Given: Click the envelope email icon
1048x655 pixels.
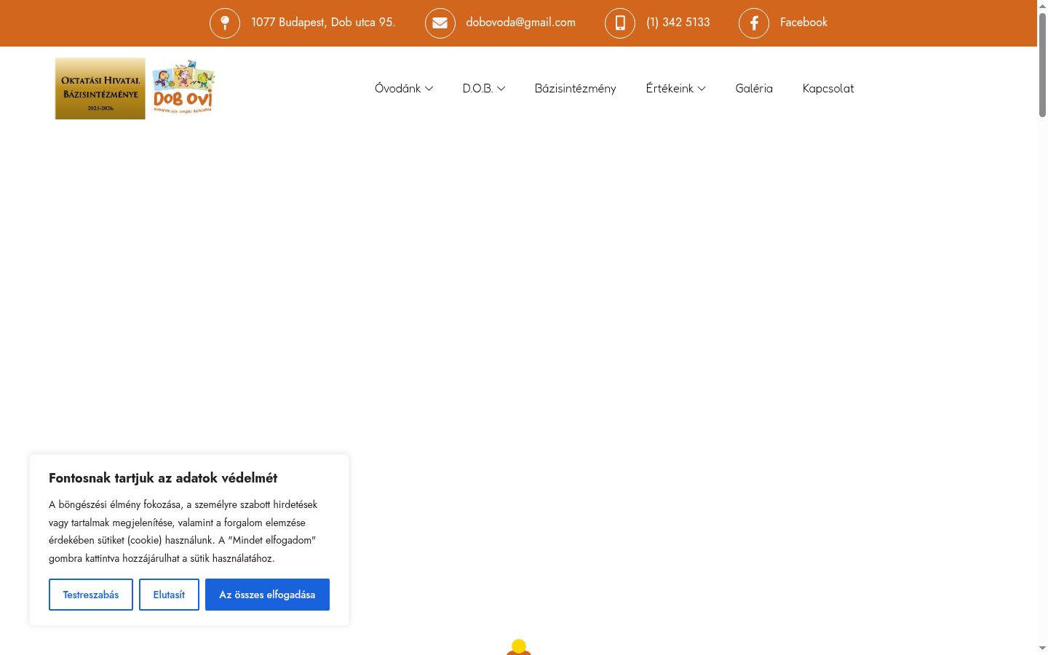Looking at the screenshot, I should tap(440, 23).
